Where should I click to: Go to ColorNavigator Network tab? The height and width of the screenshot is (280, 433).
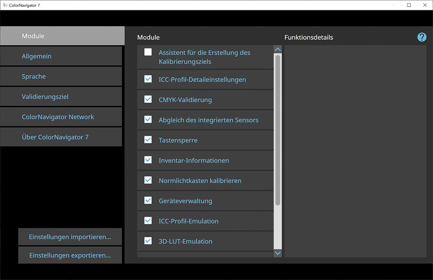pos(61,117)
